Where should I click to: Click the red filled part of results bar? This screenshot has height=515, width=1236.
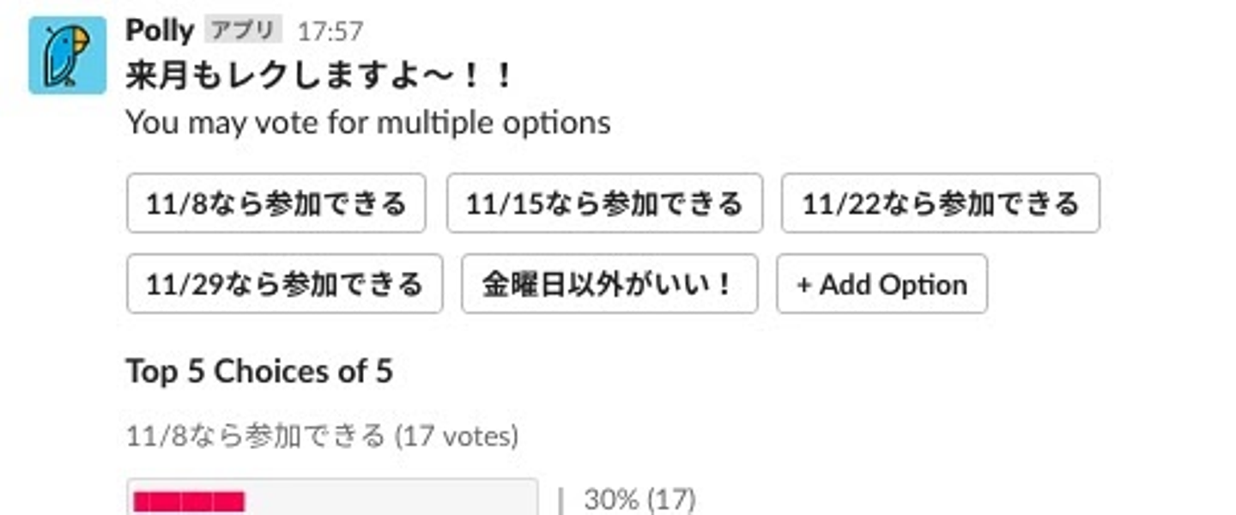189,500
